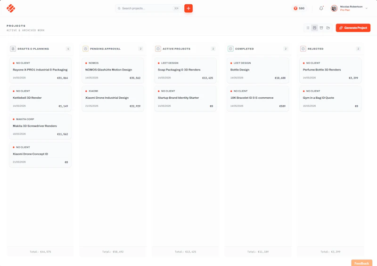Switch to kanban board view
Screen dimensions: 377x266
(314, 28)
